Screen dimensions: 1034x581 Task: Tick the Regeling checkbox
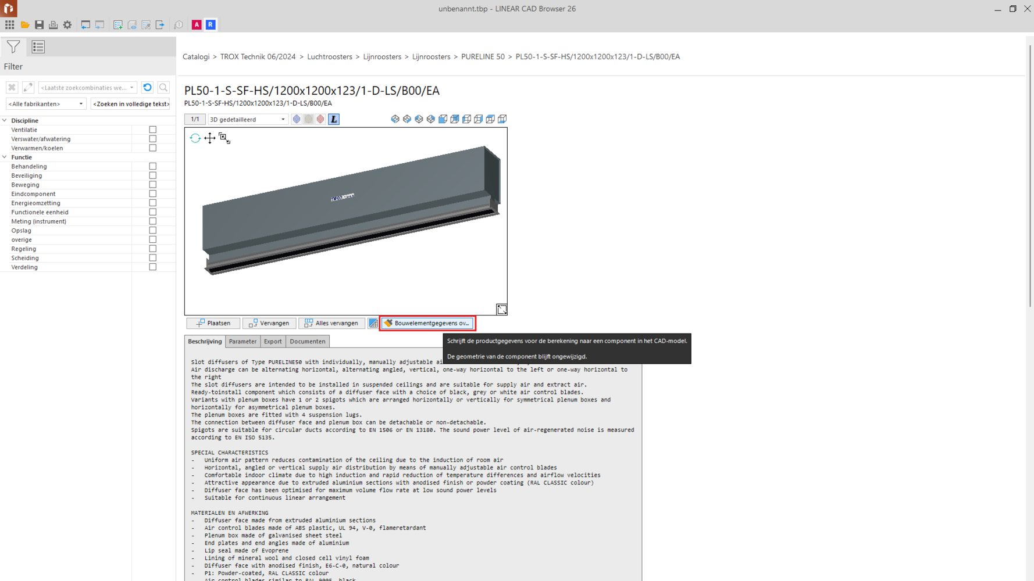(x=153, y=249)
